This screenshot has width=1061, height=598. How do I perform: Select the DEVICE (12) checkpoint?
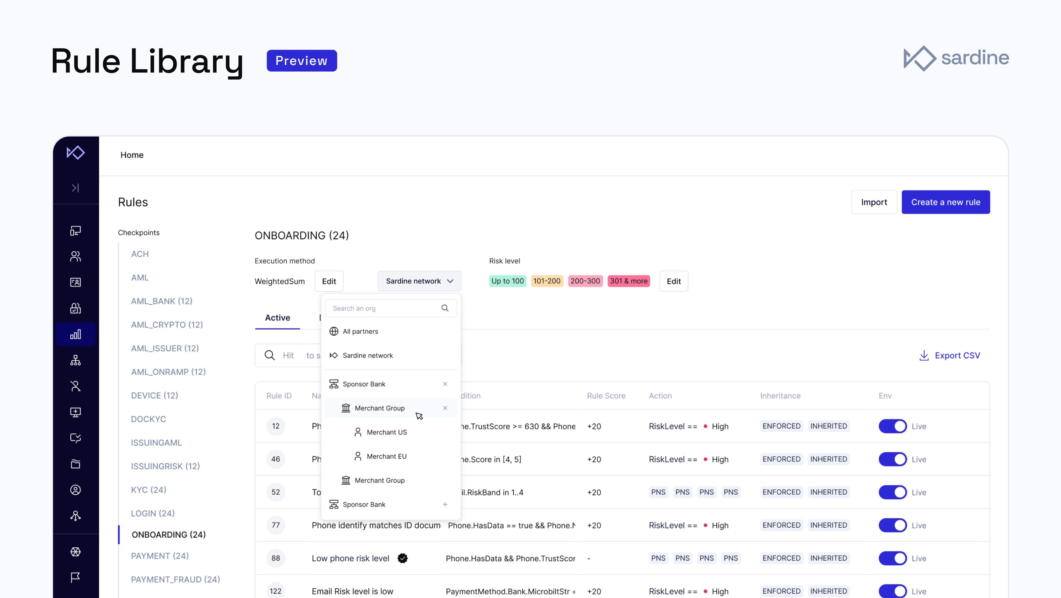pos(154,396)
